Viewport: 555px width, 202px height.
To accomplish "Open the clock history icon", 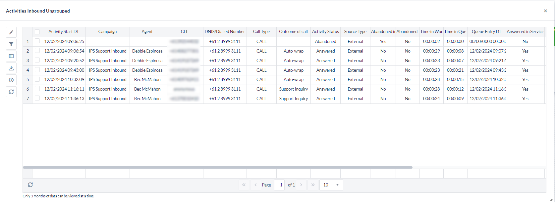I will 11,80.
